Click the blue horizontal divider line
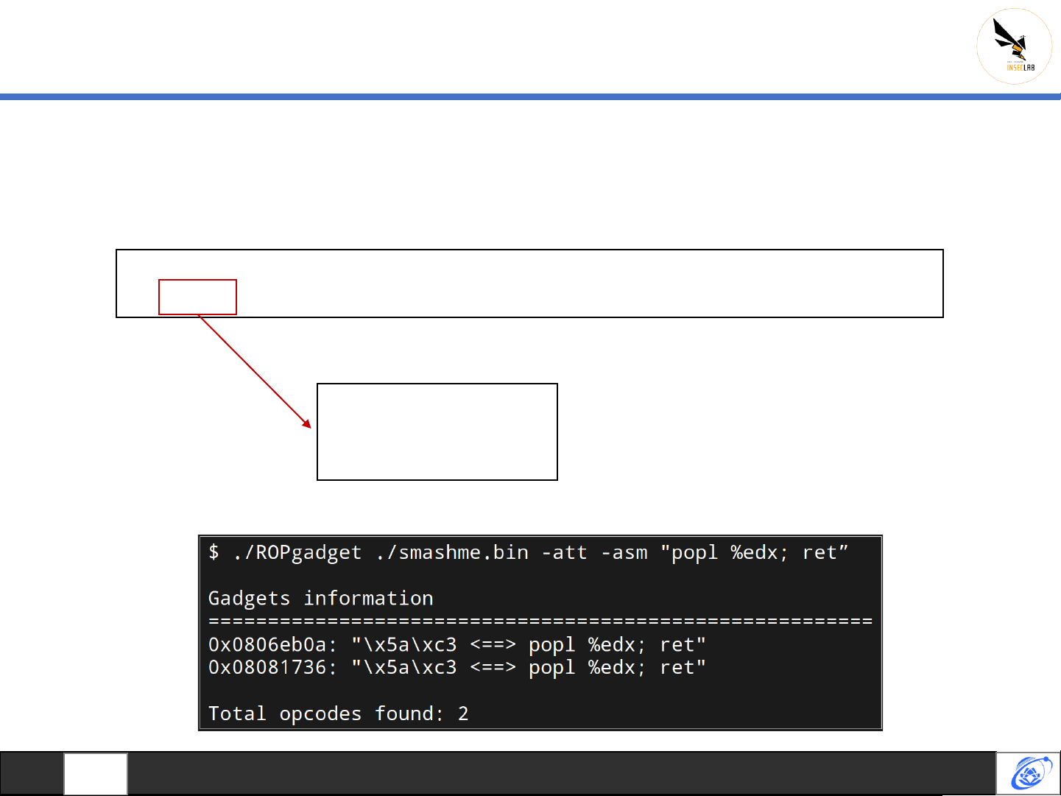This screenshot has width=1061, height=796. click(x=530, y=96)
